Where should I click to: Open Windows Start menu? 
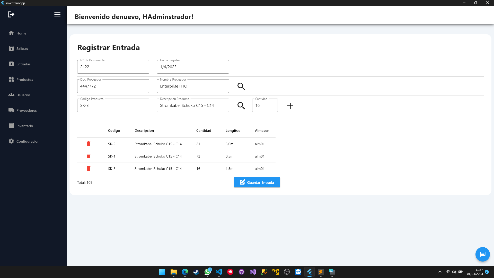(162, 272)
